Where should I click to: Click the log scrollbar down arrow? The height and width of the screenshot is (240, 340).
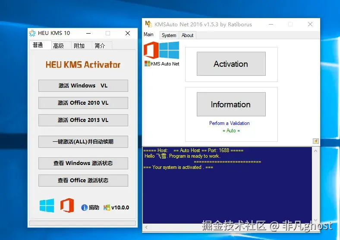pyautogui.click(x=316, y=220)
